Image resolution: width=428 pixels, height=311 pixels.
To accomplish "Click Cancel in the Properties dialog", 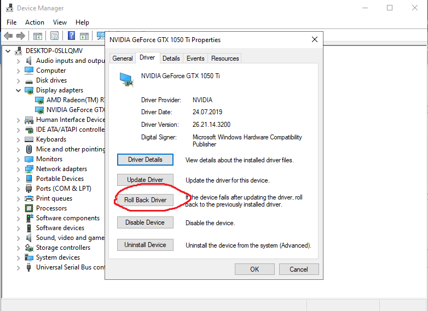I will [x=299, y=269].
